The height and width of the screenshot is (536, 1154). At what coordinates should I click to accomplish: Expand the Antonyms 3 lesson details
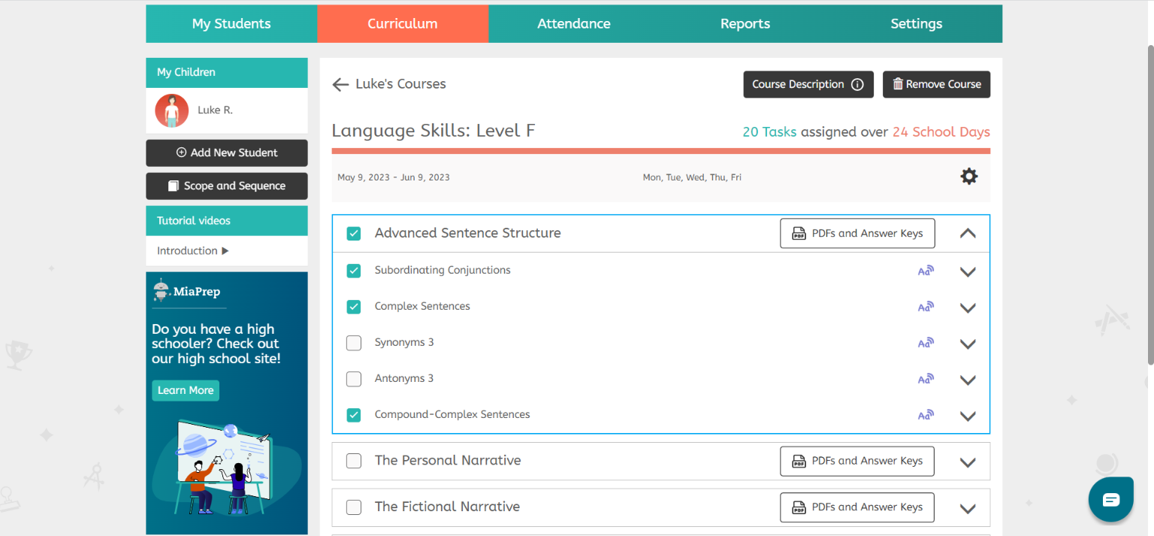click(x=968, y=379)
